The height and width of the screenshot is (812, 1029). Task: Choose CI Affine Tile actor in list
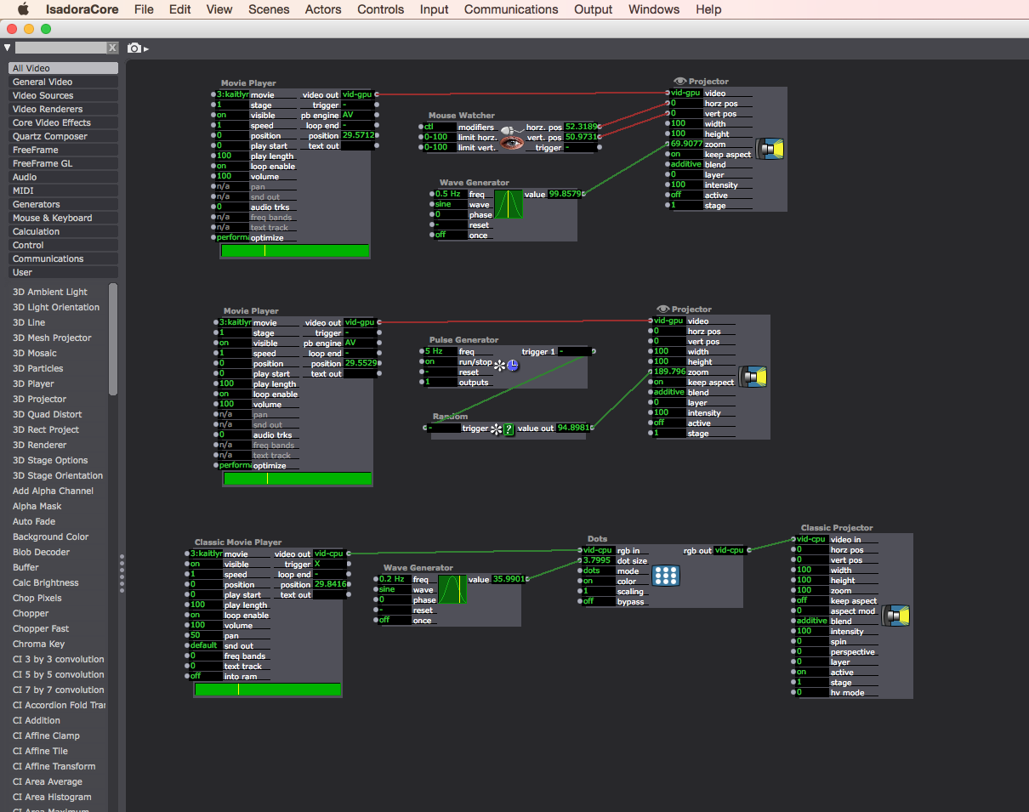tap(41, 751)
